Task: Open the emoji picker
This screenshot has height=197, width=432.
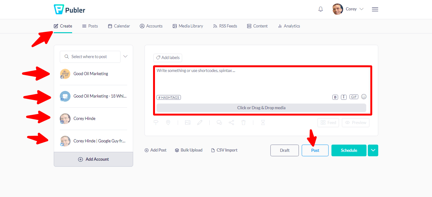Action: [364, 97]
